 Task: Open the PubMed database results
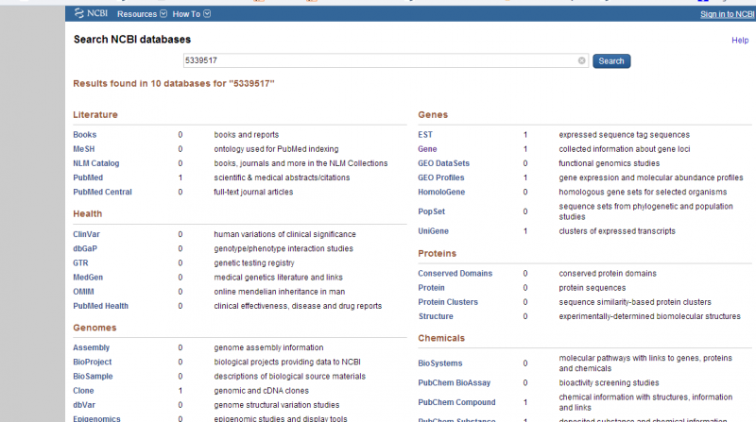[88, 177]
